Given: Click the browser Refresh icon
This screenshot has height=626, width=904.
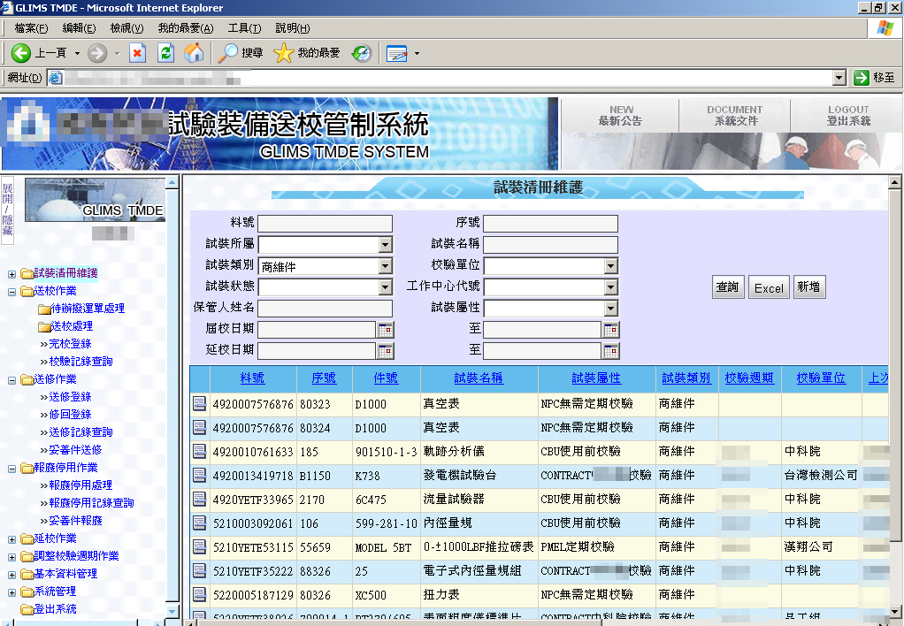Looking at the screenshot, I should 165,53.
